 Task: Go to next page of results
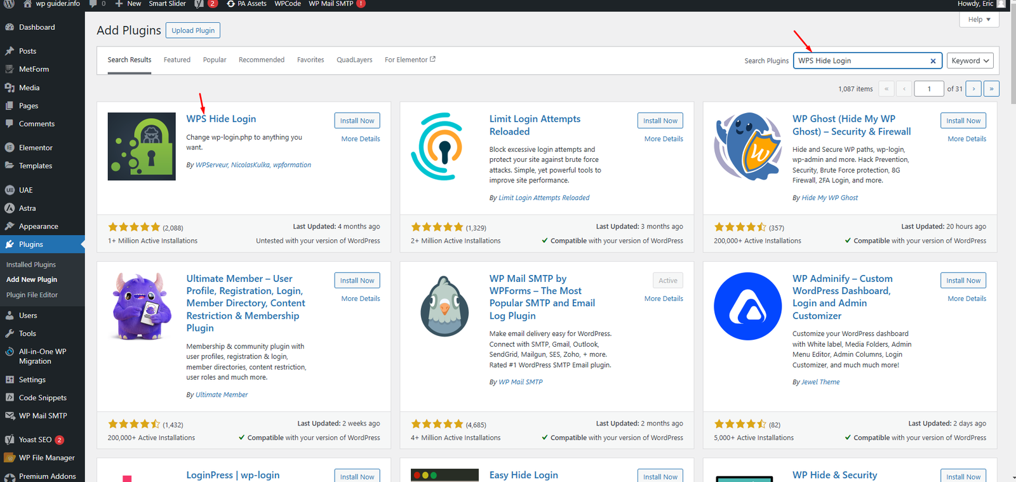[973, 89]
